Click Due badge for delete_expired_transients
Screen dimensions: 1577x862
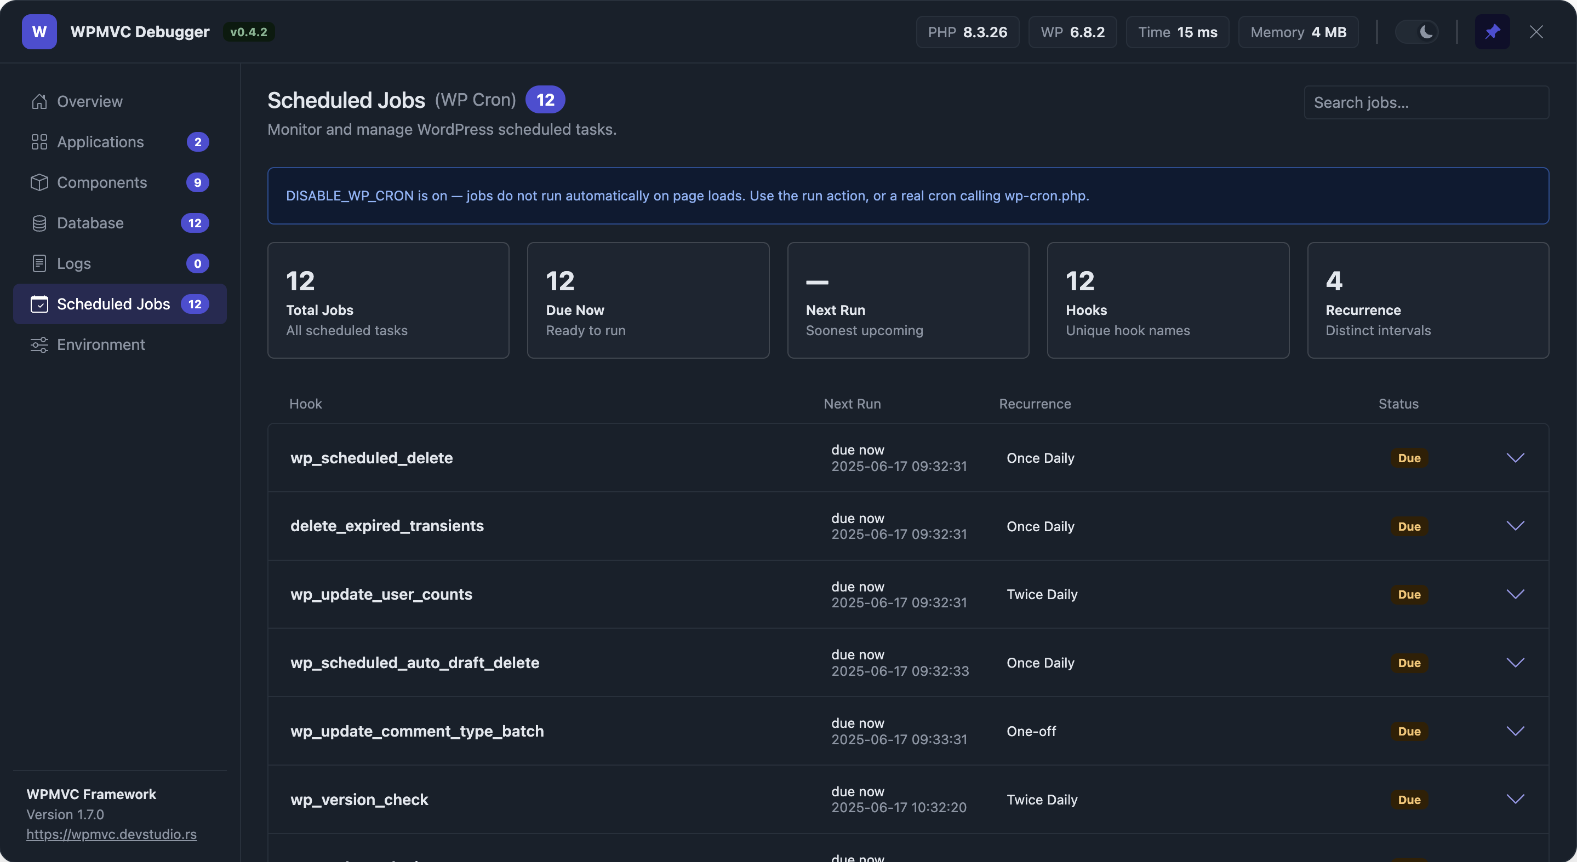click(1409, 526)
